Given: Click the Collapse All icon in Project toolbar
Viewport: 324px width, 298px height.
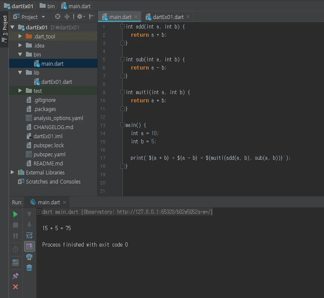Looking at the screenshot, I should (67, 17).
